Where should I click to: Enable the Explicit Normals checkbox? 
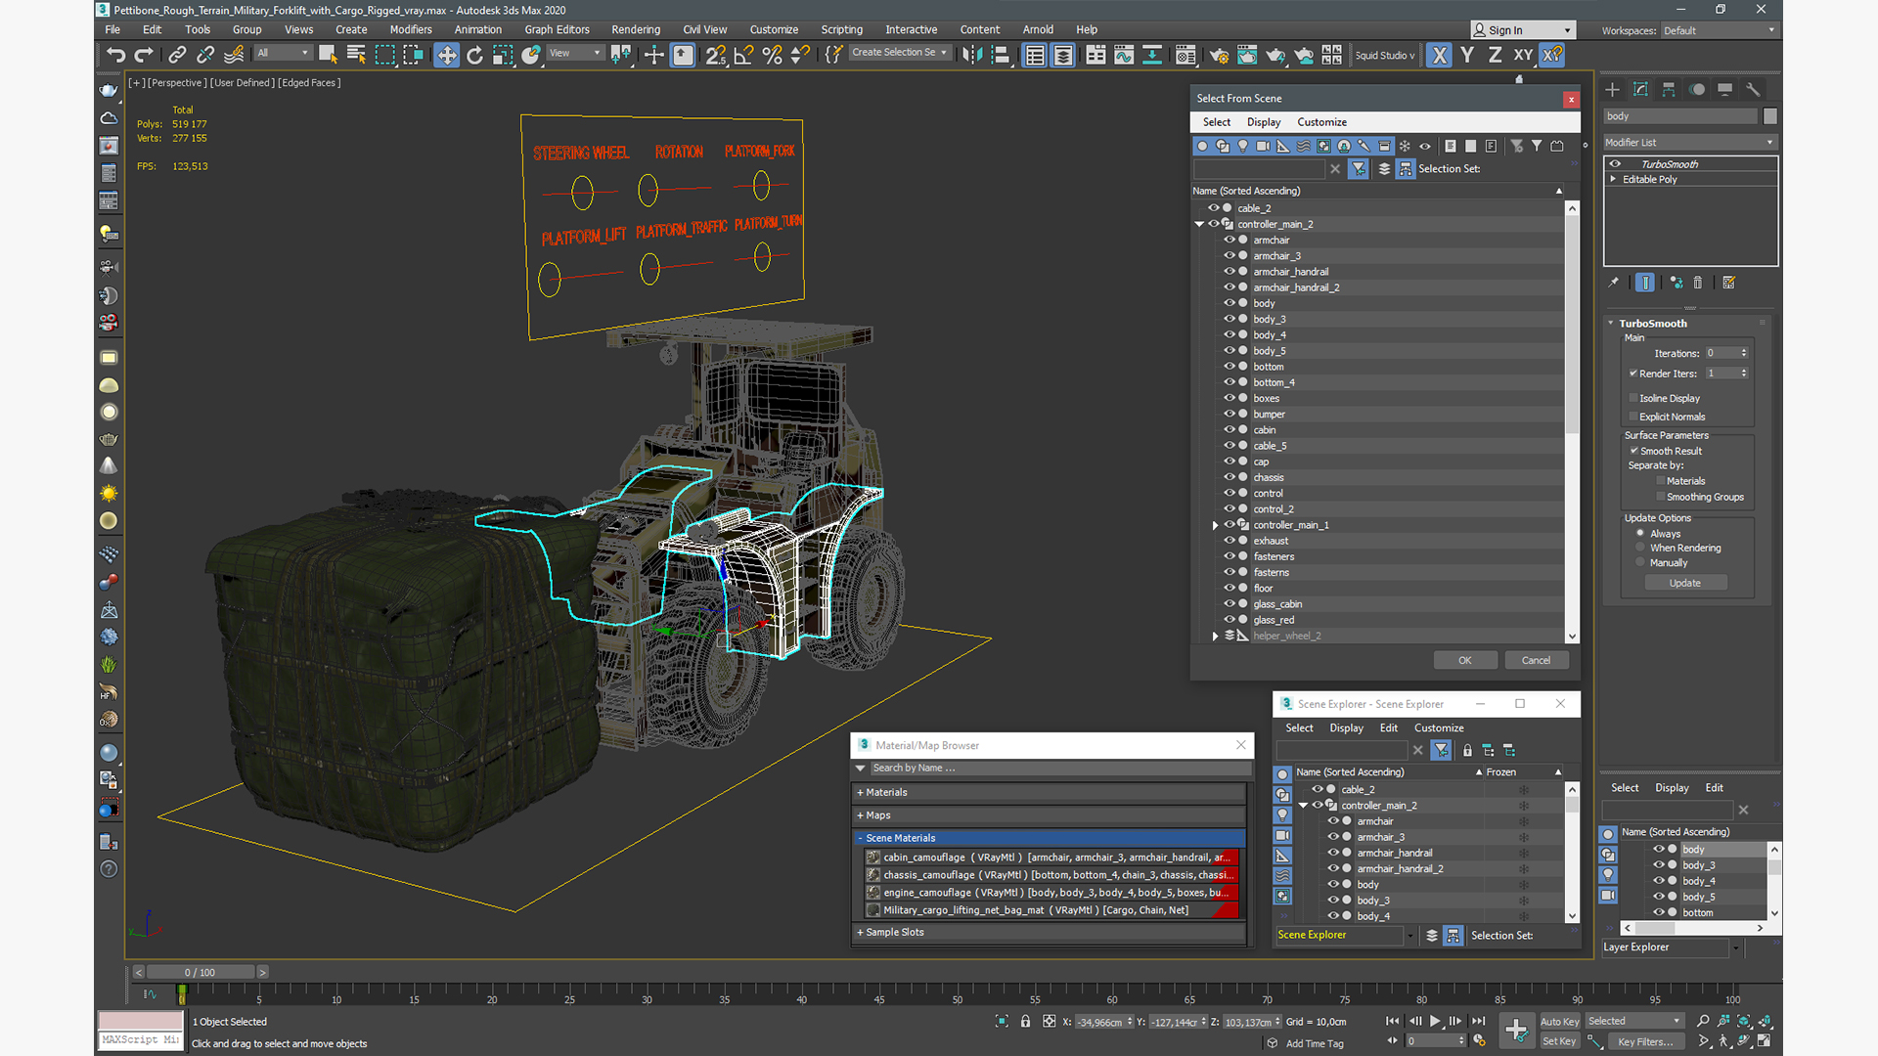(1633, 417)
